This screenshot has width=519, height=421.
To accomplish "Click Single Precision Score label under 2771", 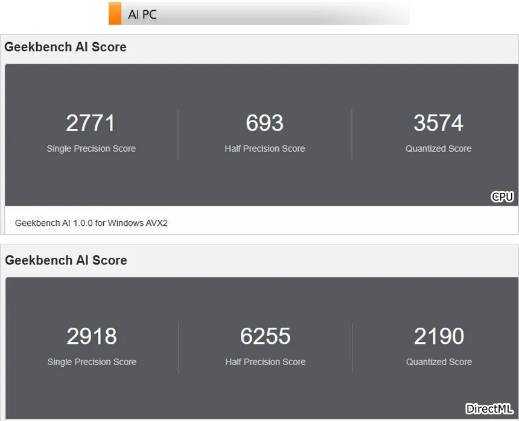I will pos(91,149).
